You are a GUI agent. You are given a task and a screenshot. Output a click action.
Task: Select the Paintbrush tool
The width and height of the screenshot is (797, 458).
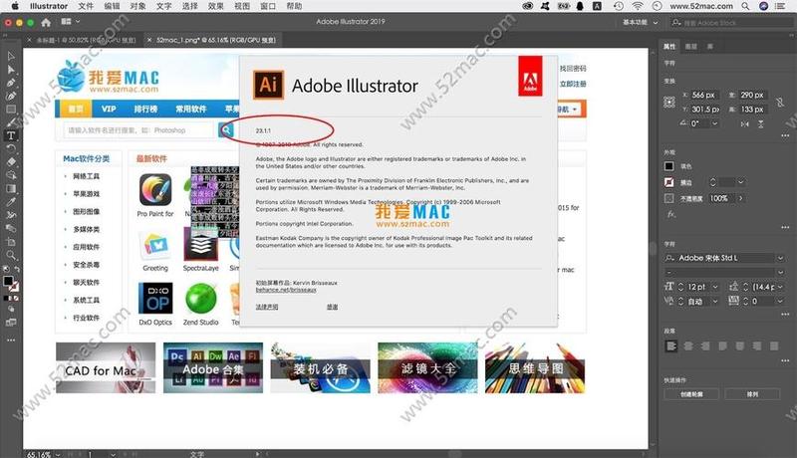coord(11,121)
